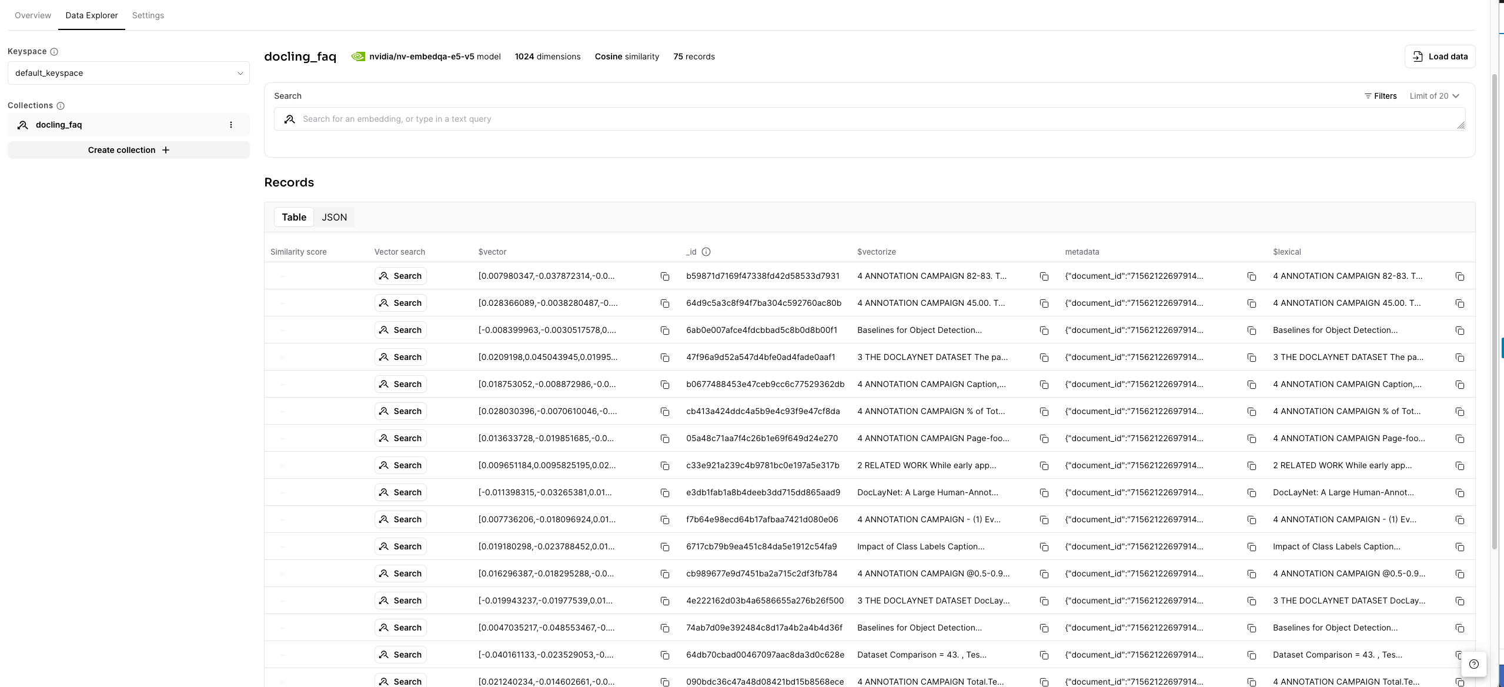1504x687 pixels.
Task: Click Create collection button
Action: (128, 150)
